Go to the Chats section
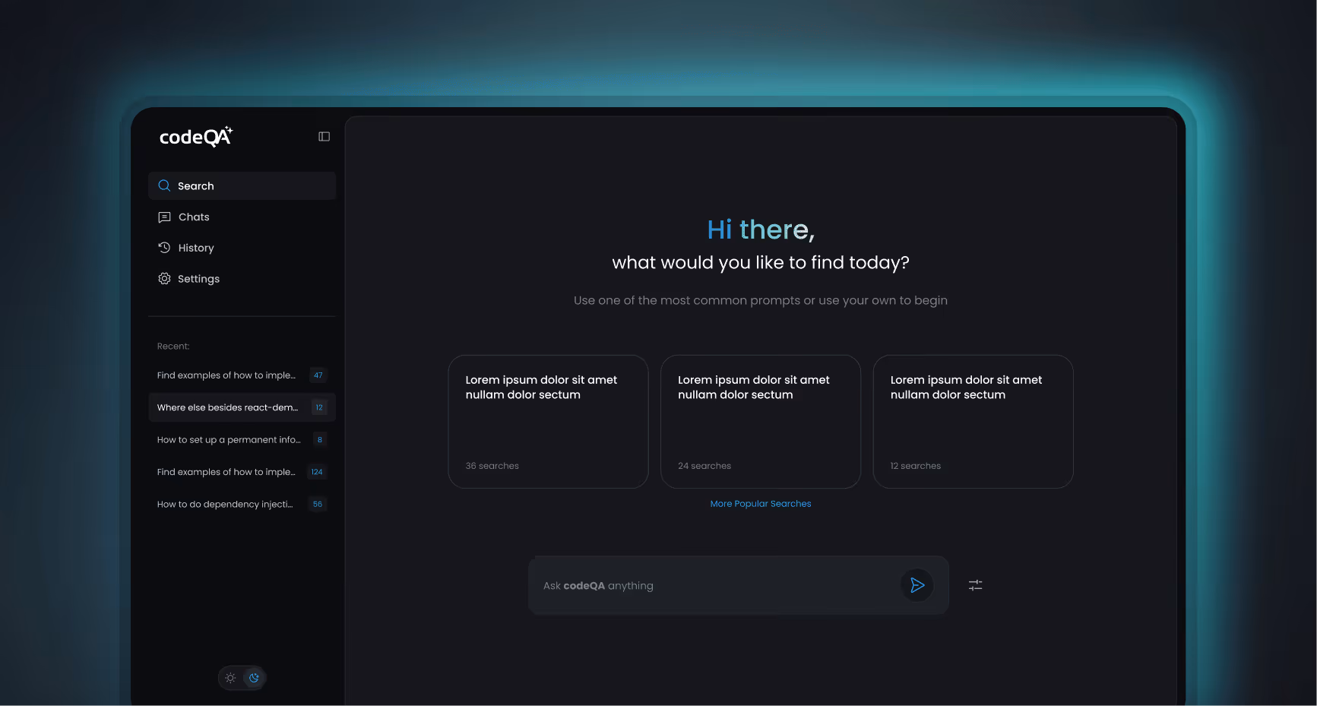This screenshot has width=1317, height=706. coord(193,217)
